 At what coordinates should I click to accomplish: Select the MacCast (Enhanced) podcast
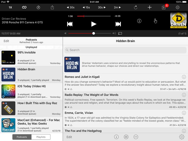tap(31, 125)
